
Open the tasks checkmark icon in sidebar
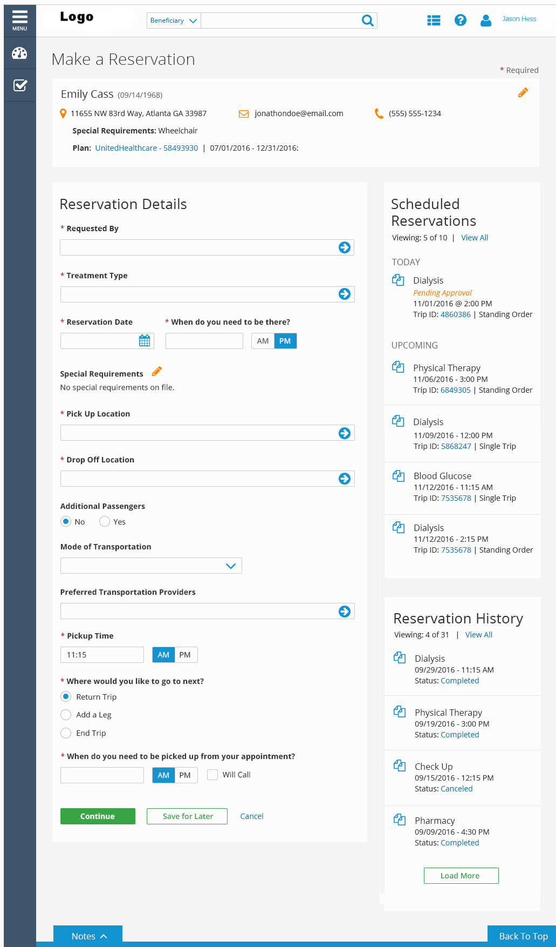(20, 85)
